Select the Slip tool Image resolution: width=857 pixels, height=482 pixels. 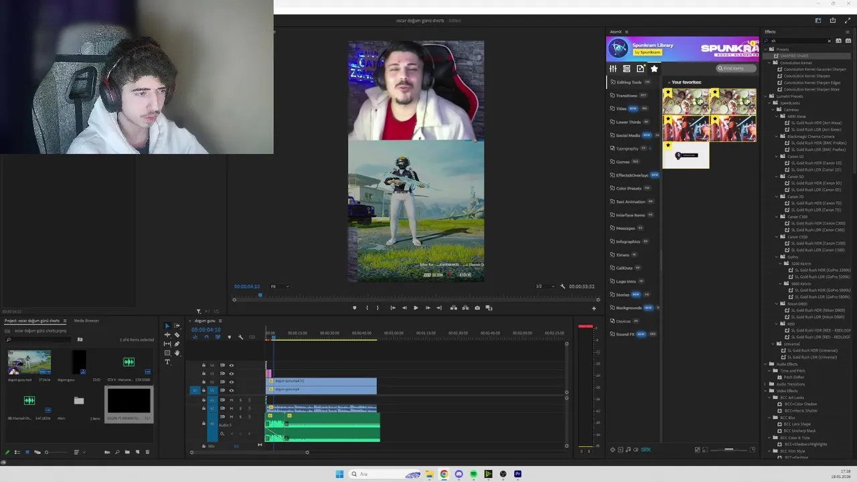(167, 344)
